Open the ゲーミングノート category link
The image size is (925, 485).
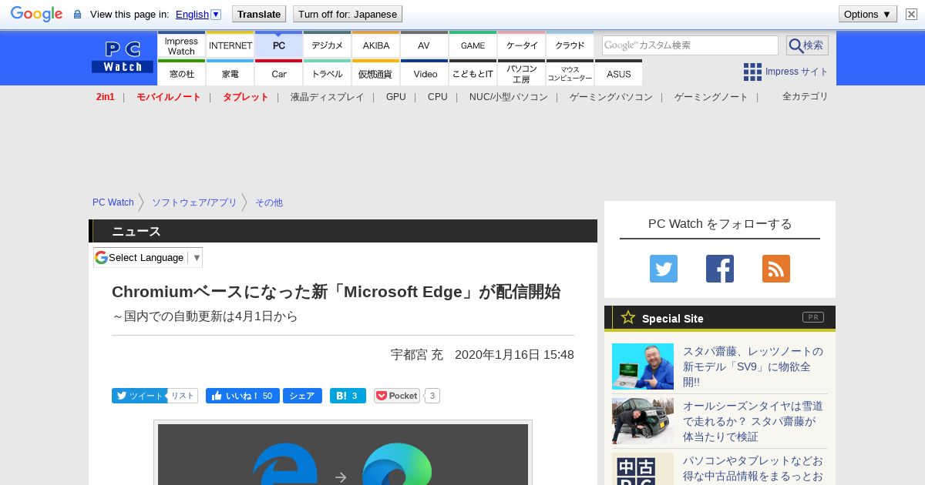[x=711, y=97]
